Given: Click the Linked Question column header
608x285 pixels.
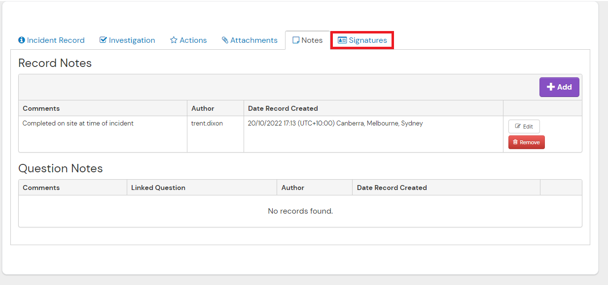Looking at the screenshot, I should coord(158,188).
